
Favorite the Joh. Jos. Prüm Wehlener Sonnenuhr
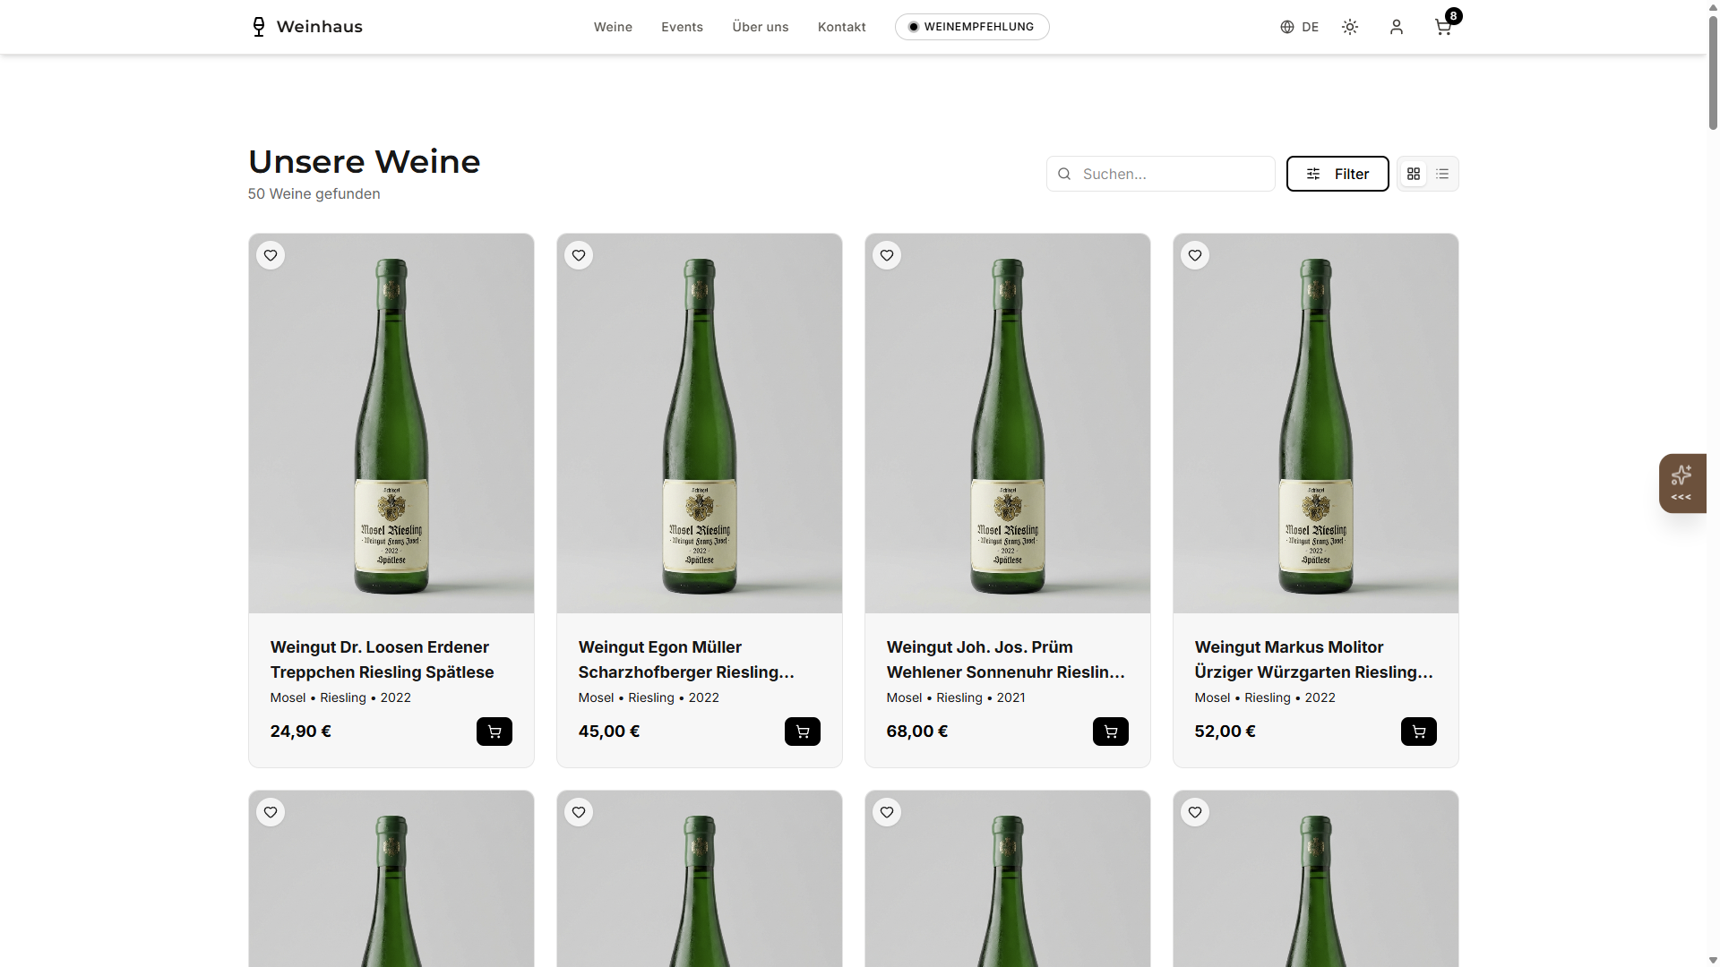click(x=886, y=255)
